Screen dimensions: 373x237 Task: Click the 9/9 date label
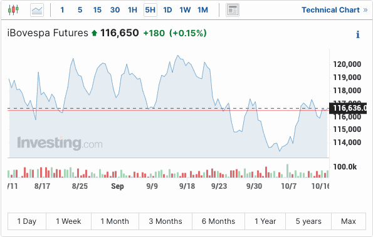[152, 186]
